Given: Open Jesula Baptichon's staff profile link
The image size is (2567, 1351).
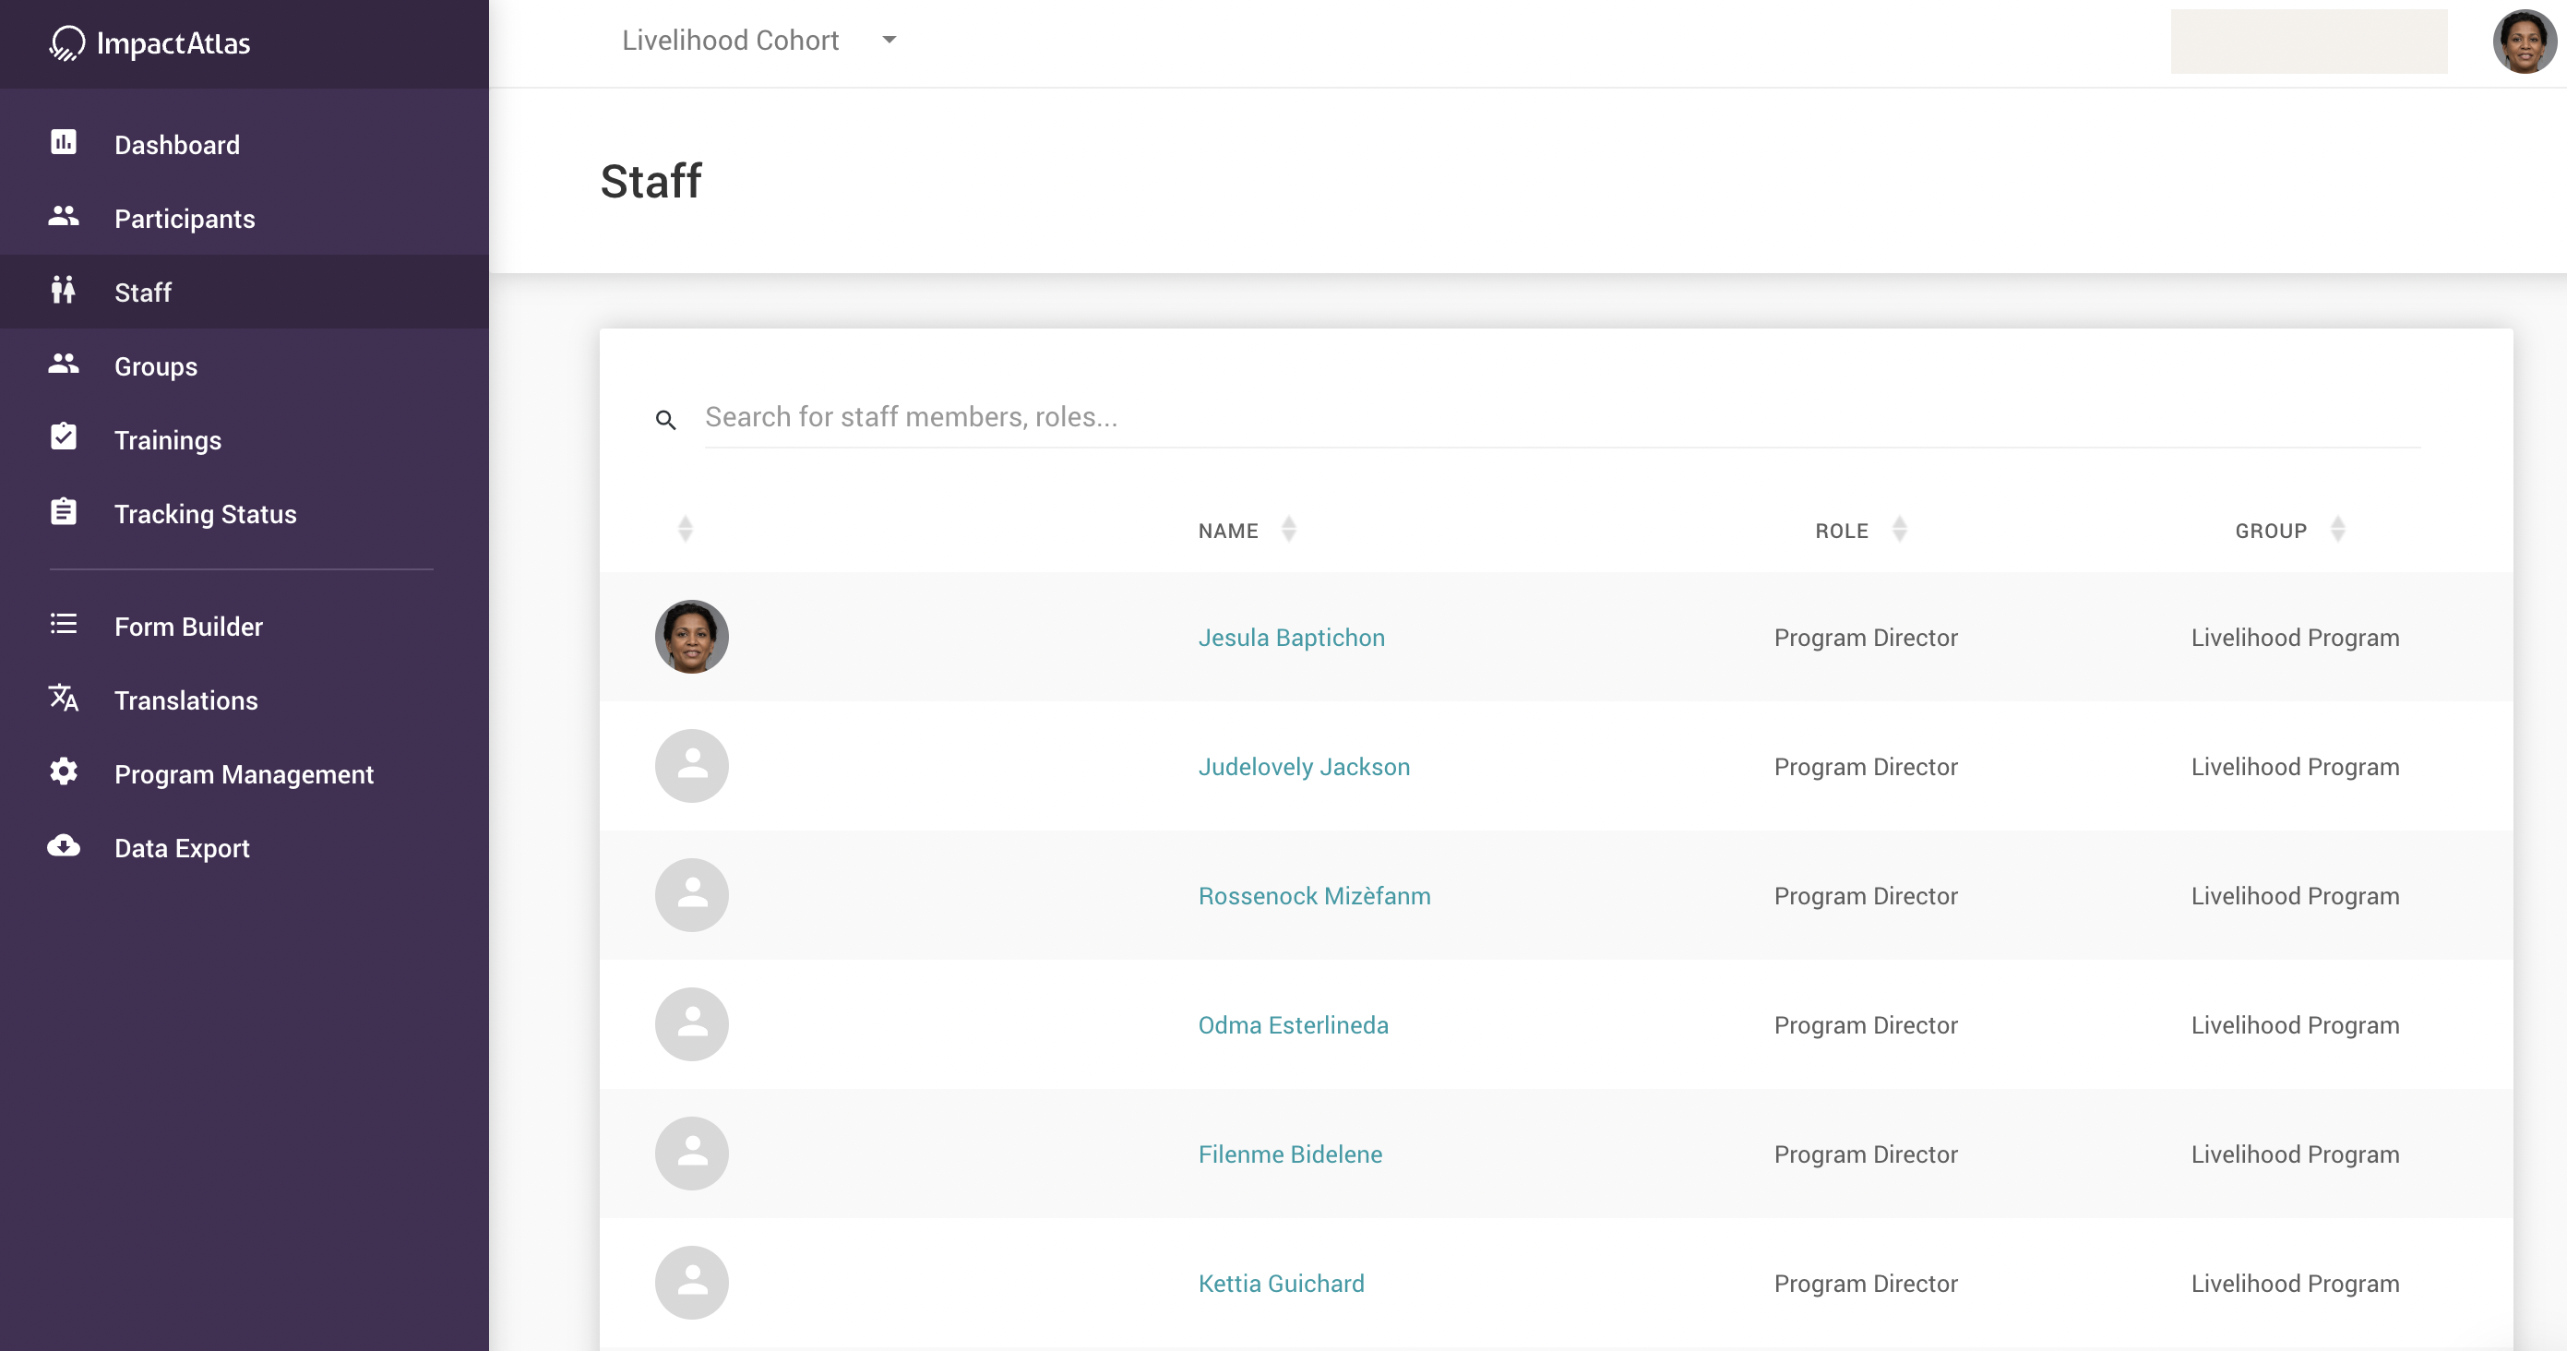Looking at the screenshot, I should (1291, 638).
